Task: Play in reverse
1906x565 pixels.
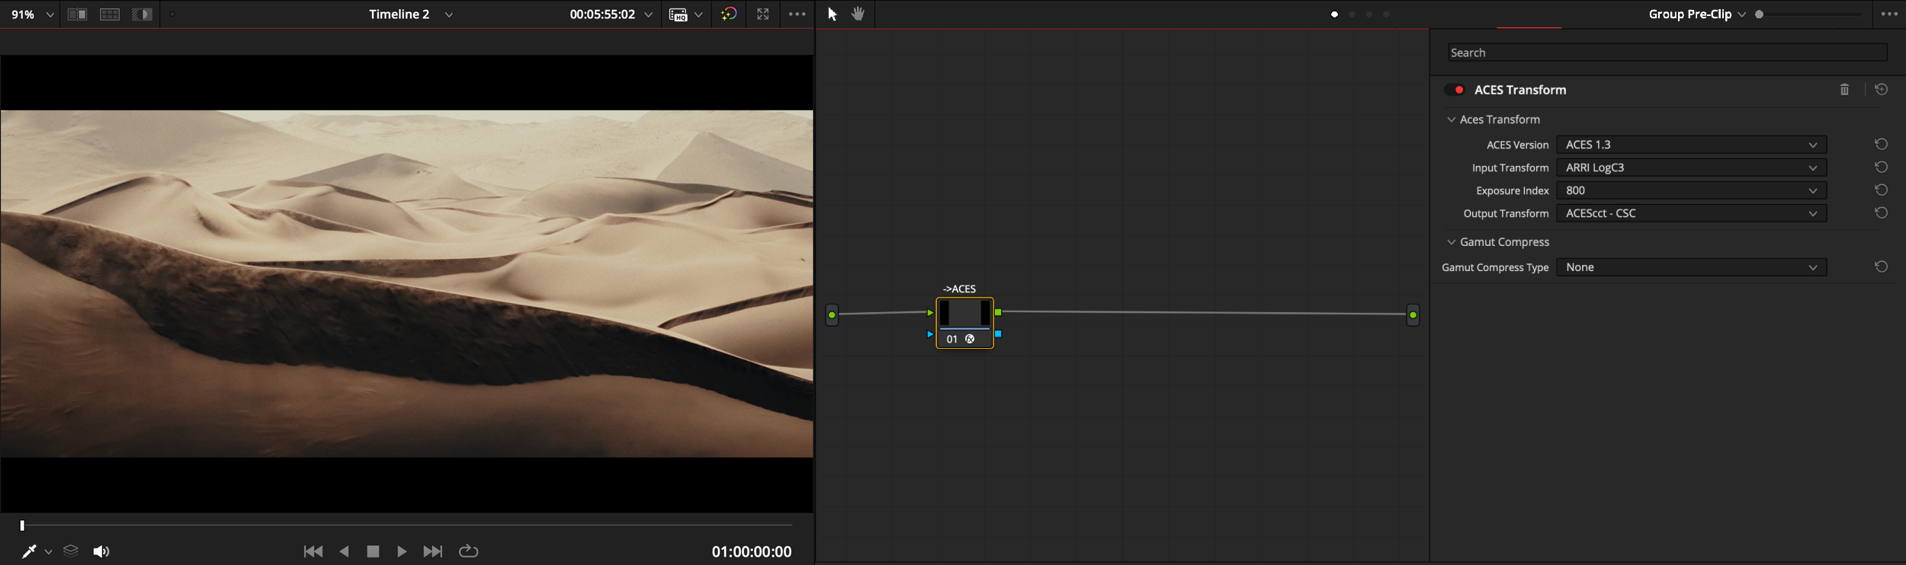Action: click(x=345, y=551)
